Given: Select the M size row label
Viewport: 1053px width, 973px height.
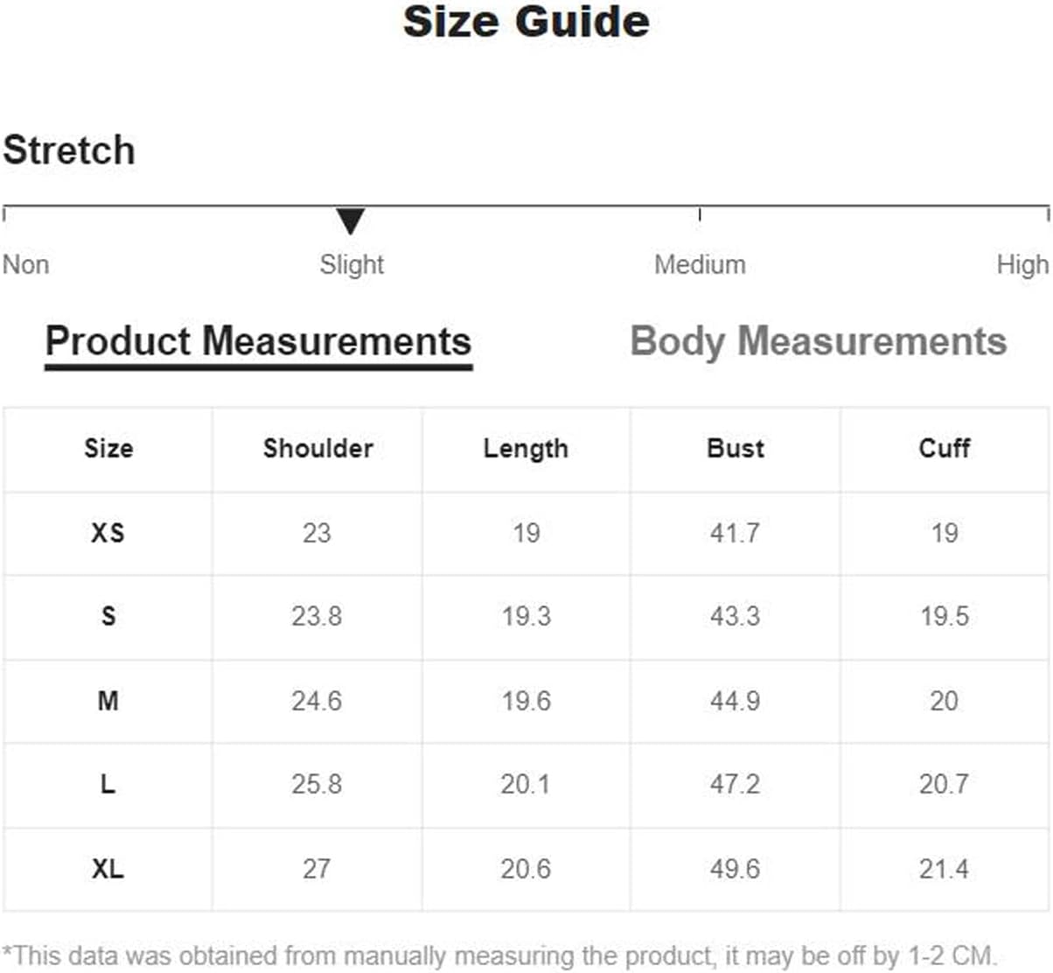Looking at the screenshot, I should pyautogui.click(x=108, y=701).
